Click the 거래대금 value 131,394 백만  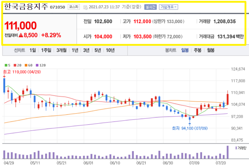[231, 37]
